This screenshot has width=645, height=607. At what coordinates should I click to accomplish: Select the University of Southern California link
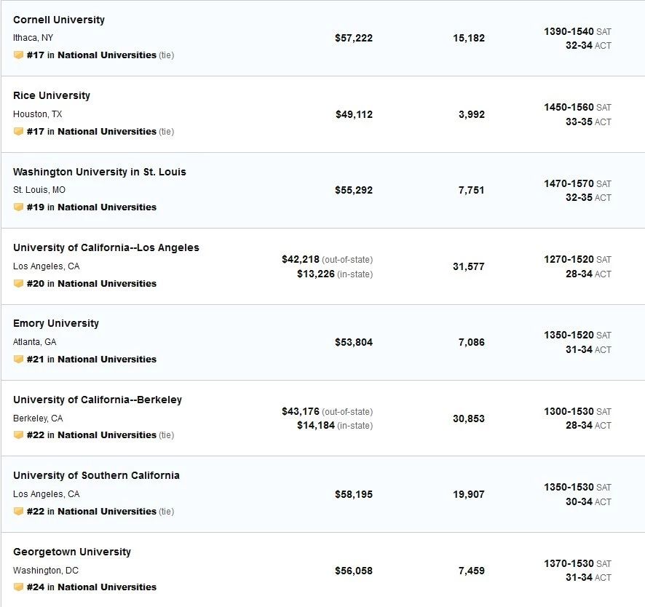pos(96,475)
